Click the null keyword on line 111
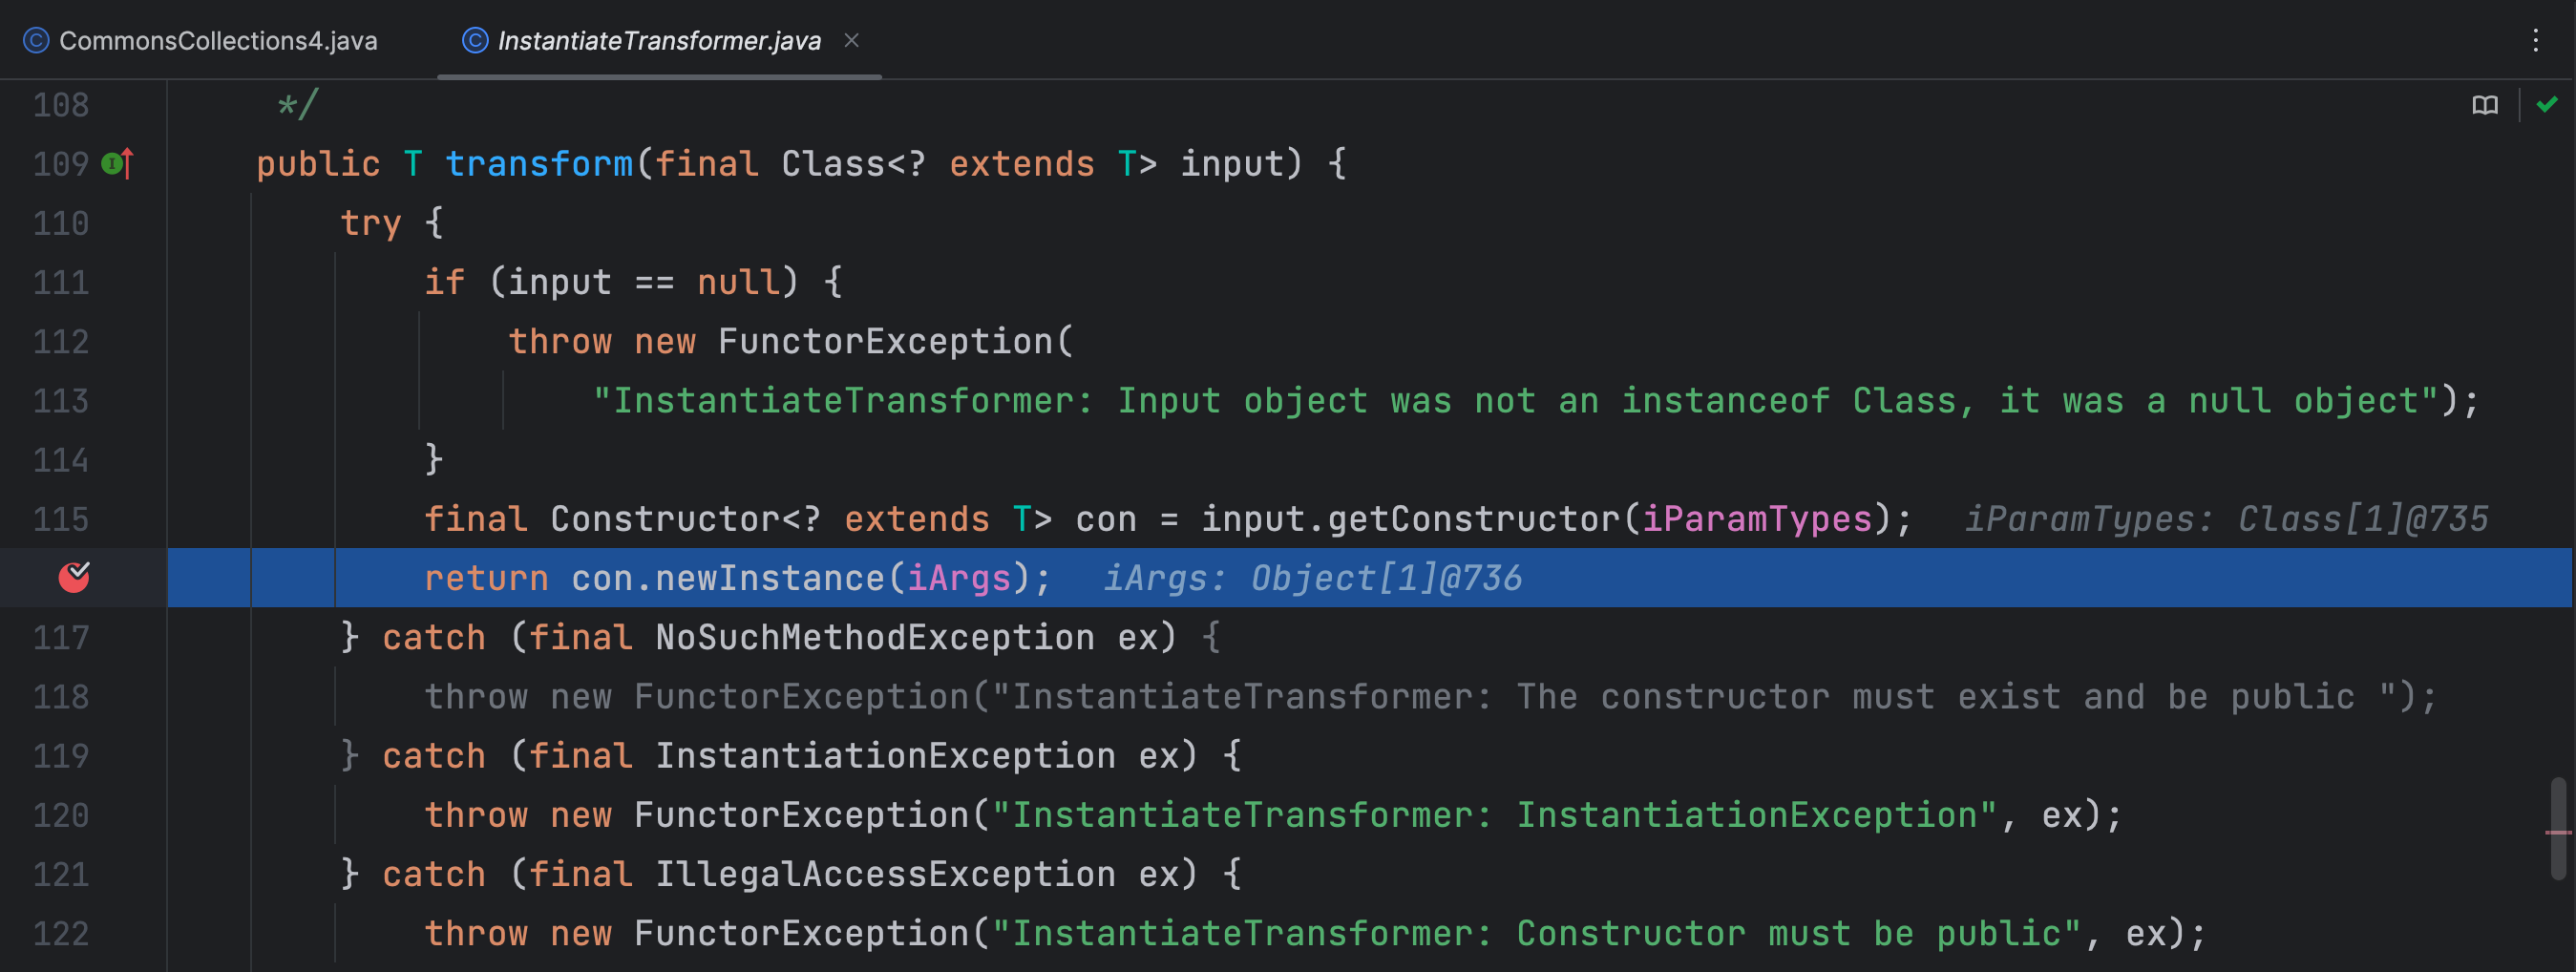This screenshot has height=972, width=2576. pos(738,282)
